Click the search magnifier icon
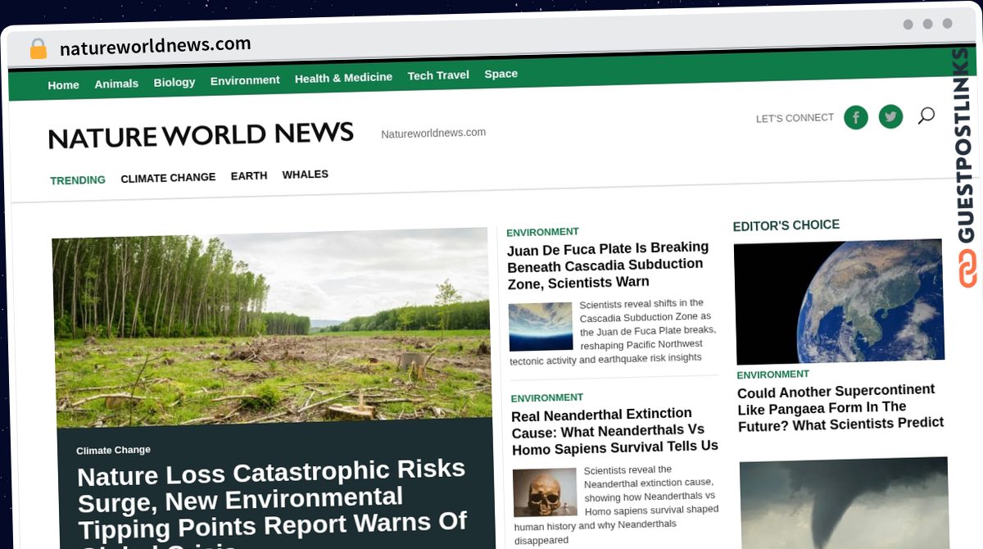 tap(926, 116)
